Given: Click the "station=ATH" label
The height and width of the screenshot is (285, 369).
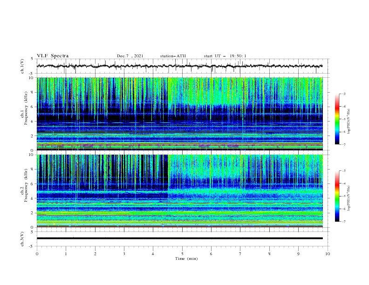Looking at the screenshot, I should tap(173, 56).
